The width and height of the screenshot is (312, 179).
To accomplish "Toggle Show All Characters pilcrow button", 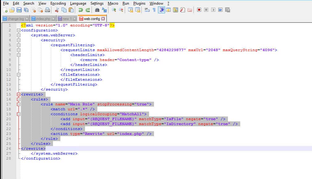I will point(154,10).
